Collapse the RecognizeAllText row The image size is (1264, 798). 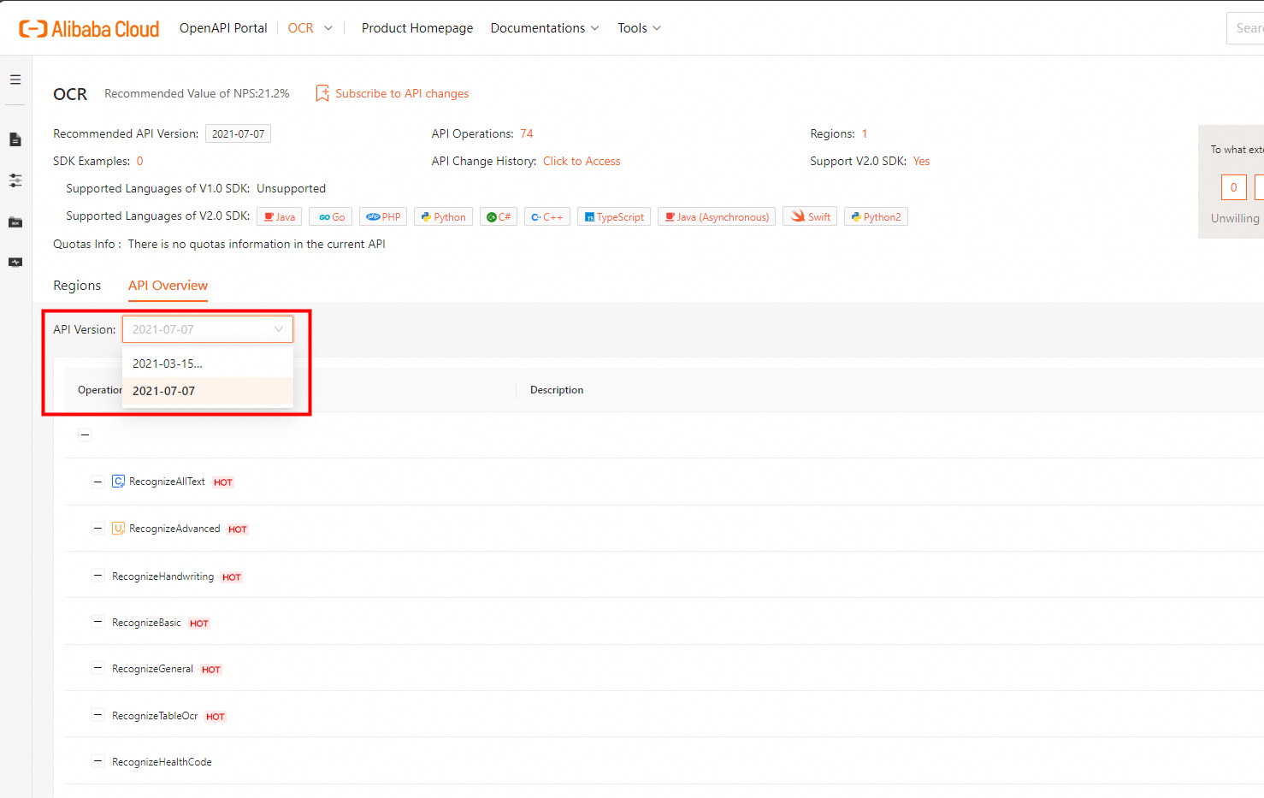coord(97,482)
